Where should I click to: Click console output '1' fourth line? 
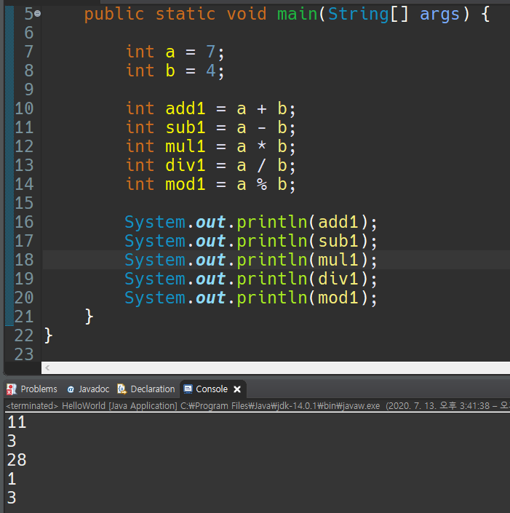[x=12, y=479]
